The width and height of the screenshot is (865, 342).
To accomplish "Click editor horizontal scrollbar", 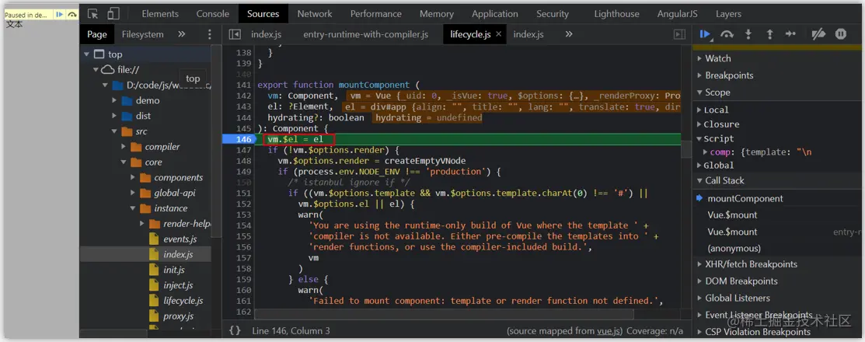I will (445, 315).
